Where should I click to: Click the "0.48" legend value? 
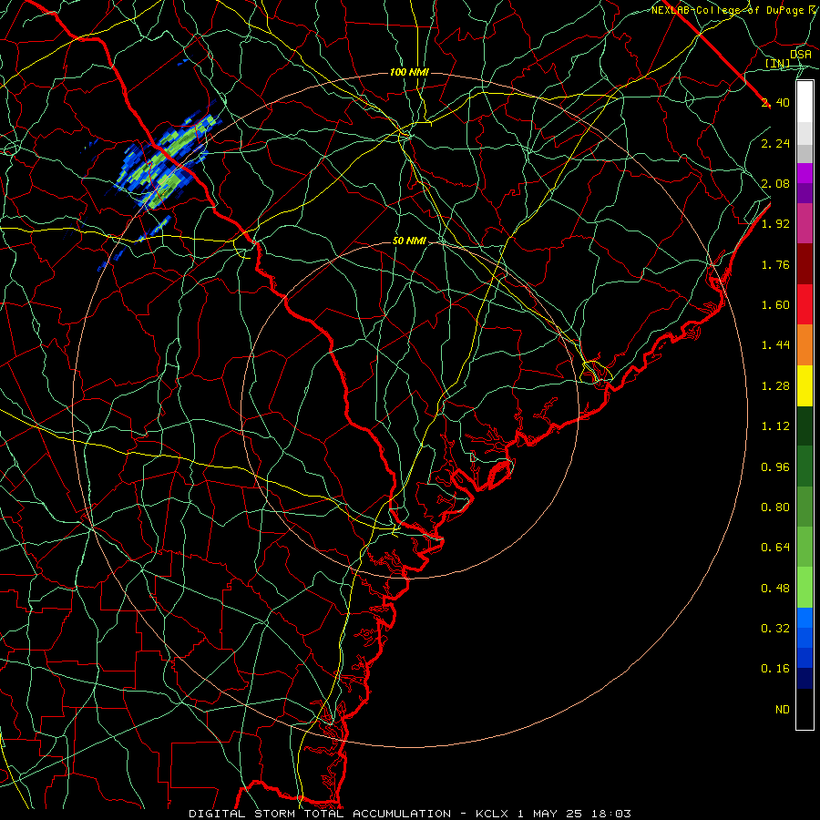(775, 589)
